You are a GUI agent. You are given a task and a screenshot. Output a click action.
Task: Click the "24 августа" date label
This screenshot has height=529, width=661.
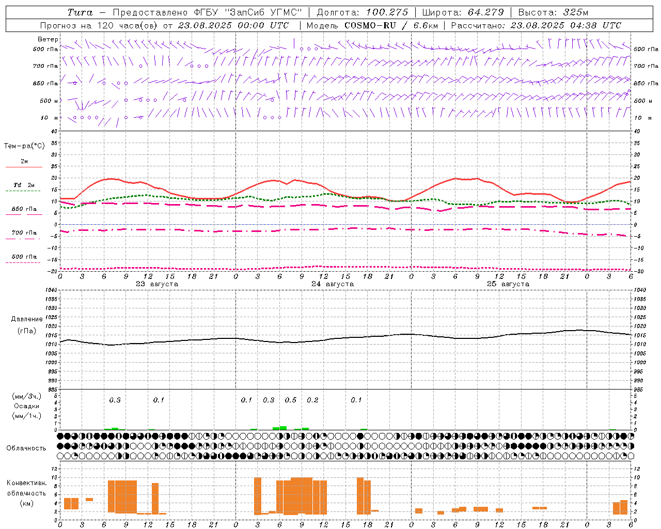pyautogui.click(x=333, y=284)
